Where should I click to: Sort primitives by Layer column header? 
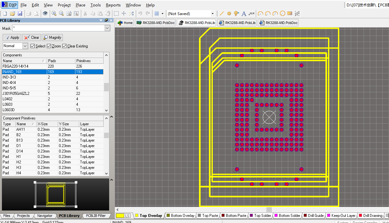click(91, 124)
